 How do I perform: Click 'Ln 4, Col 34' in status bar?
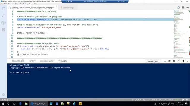(137, 100)
